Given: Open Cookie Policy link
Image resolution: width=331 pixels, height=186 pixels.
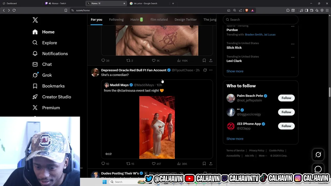Looking at the screenshot, I should coord(276,151).
